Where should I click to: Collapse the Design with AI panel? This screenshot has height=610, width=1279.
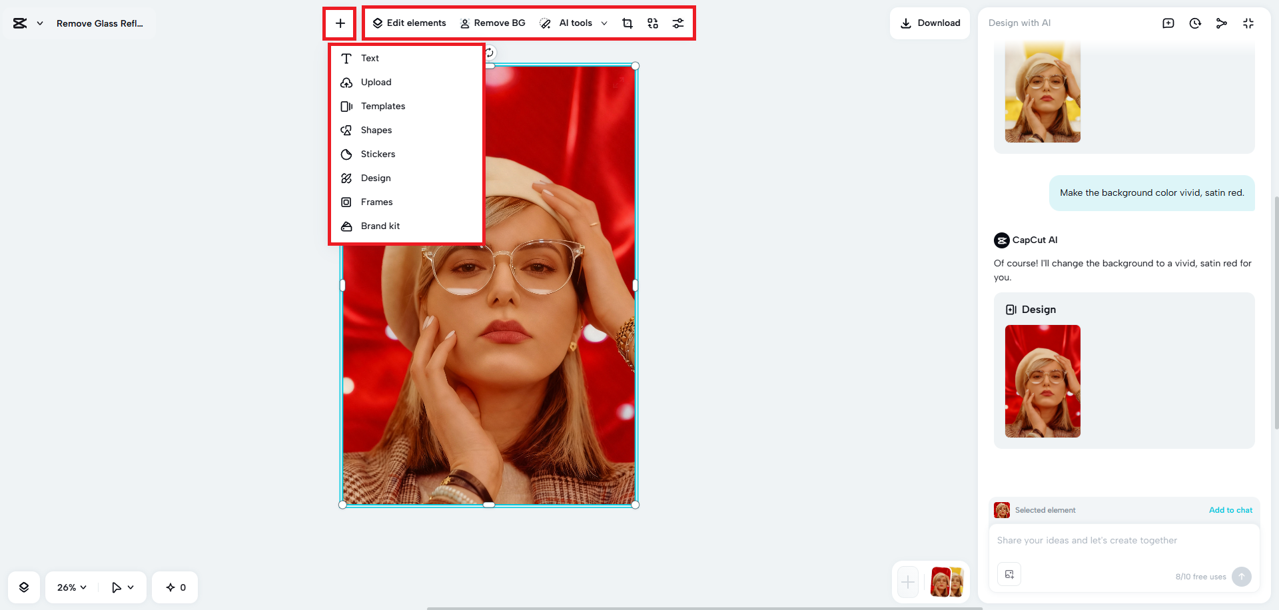[x=1248, y=23]
